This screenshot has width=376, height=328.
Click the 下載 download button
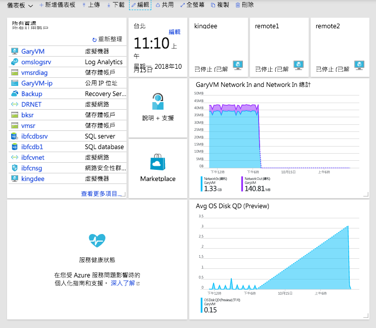click(x=116, y=5)
